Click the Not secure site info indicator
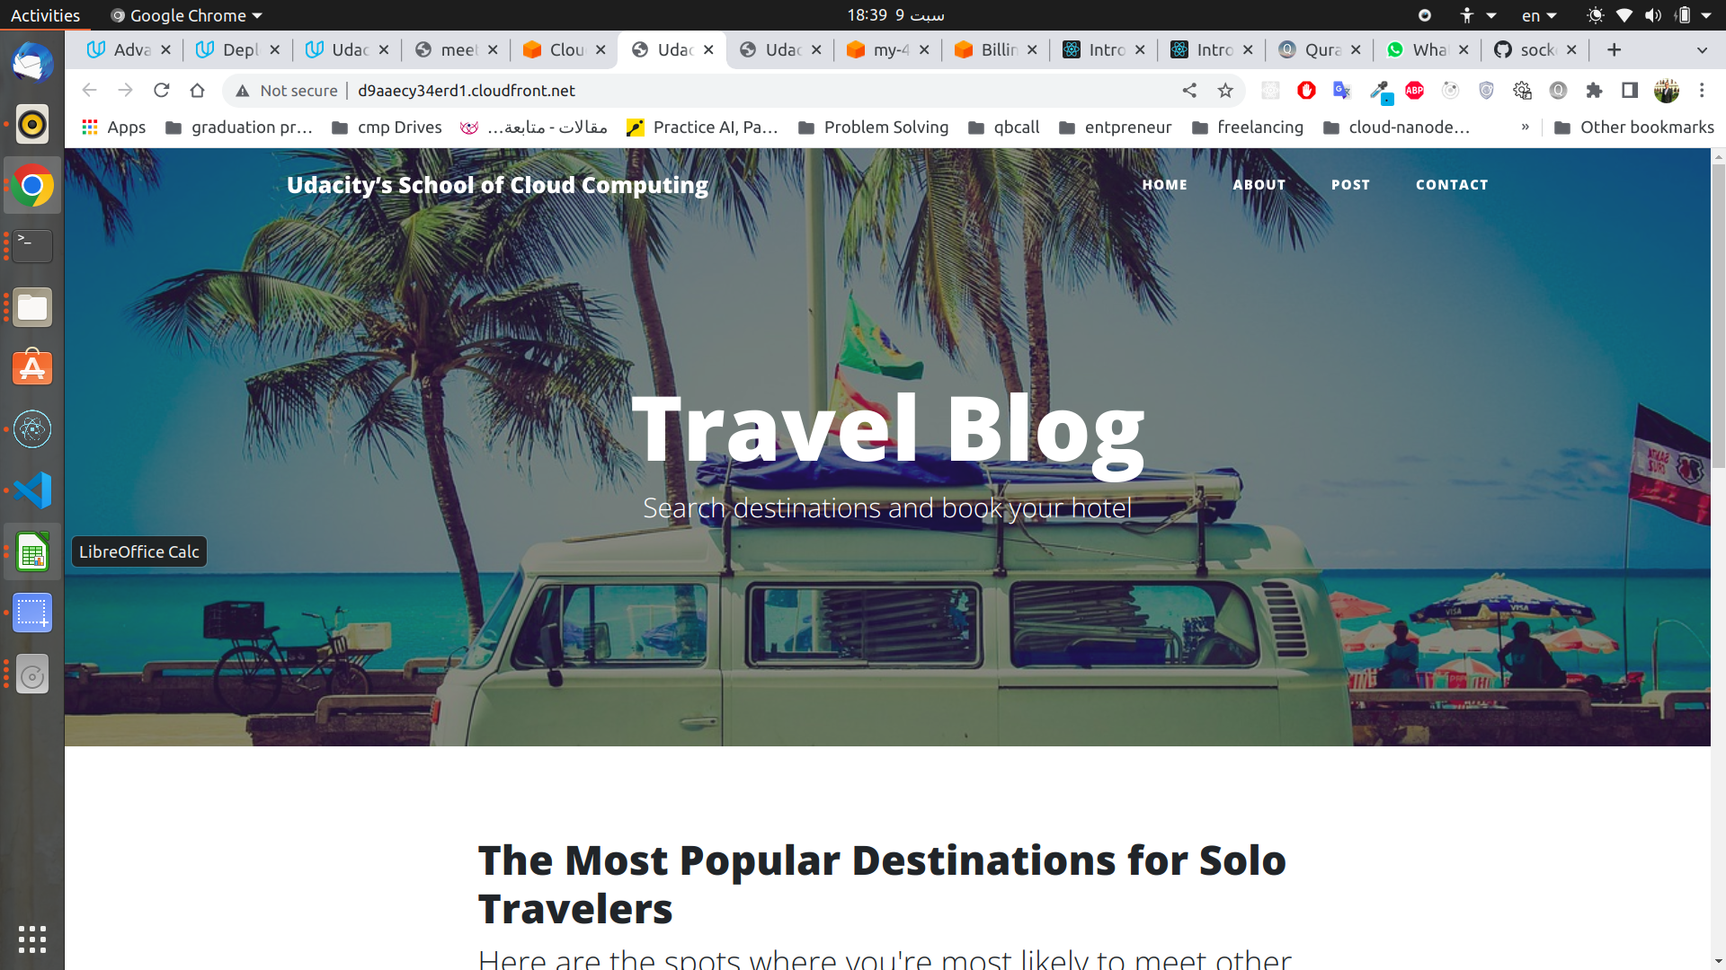The image size is (1726, 970). (x=287, y=91)
